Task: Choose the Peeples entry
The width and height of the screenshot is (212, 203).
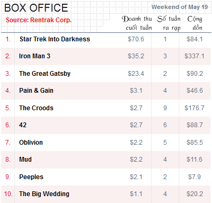Action: coord(31,177)
